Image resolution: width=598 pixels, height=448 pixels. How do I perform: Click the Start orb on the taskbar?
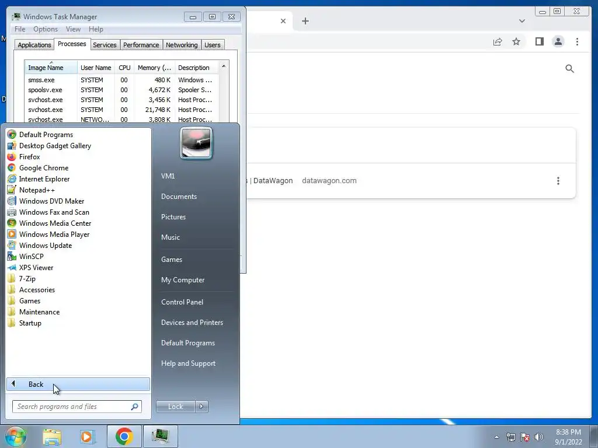16,436
